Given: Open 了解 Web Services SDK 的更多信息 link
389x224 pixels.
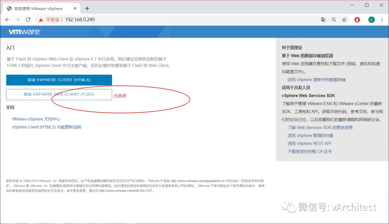Looking at the screenshot, I should point(320,127).
